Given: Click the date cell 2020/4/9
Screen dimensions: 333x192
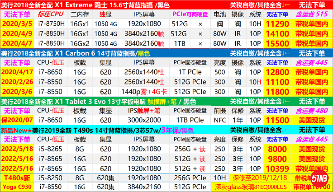Looking at the screenshot, I should [17, 33].
